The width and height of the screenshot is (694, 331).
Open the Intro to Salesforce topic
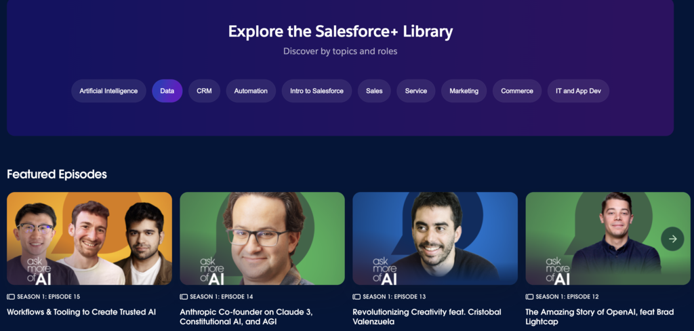tap(317, 91)
